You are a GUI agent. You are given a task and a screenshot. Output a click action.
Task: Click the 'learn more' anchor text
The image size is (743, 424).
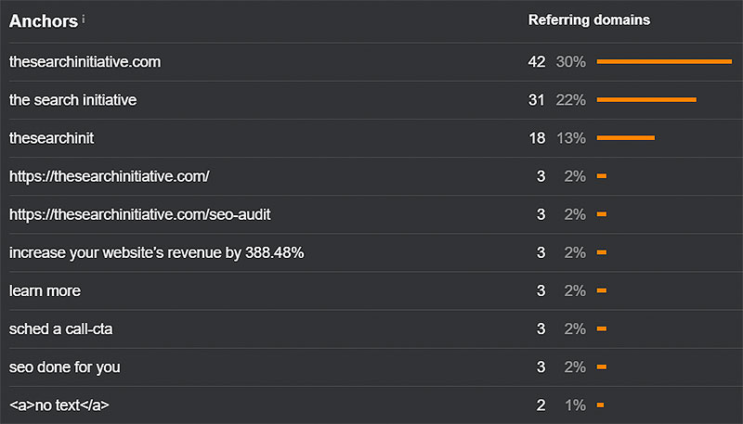(x=45, y=290)
